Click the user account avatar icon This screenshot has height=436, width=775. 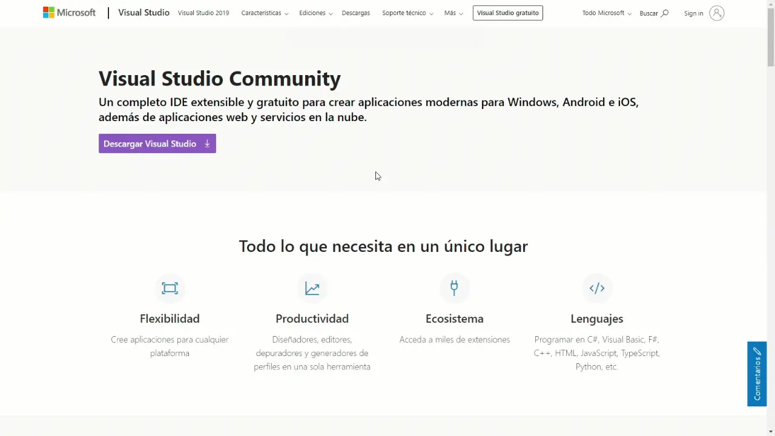[x=716, y=13]
